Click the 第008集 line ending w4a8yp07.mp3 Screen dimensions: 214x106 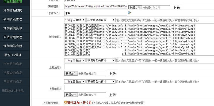tap(130, 47)
